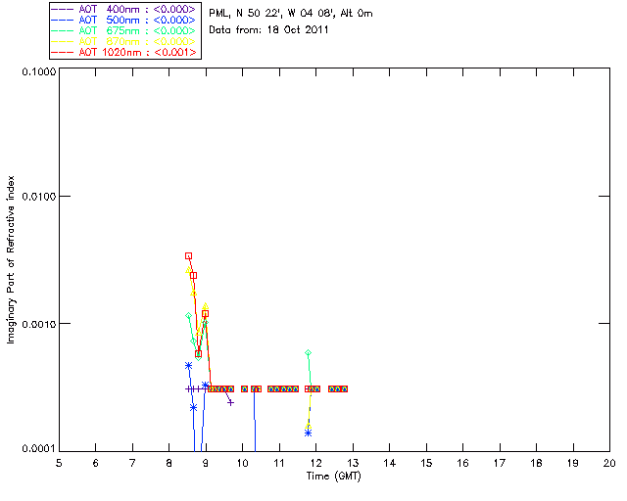Image resolution: width=627 pixels, height=501 pixels.
Task: Click the x-axis tick label 13
Action: coord(353,463)
